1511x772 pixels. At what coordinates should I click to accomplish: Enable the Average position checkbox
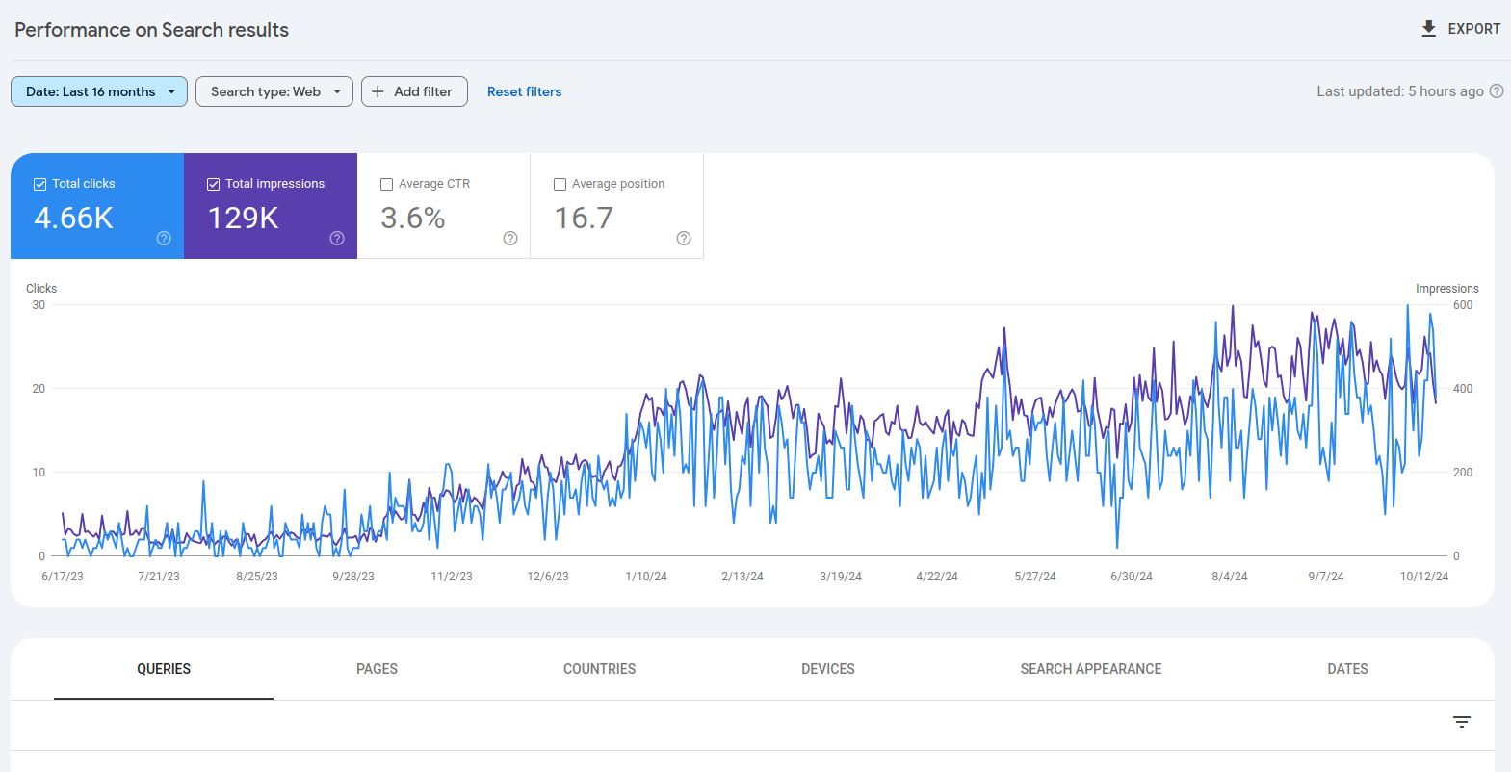tap(560, 184)
